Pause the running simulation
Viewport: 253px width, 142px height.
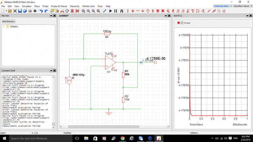tap(115, 11)
